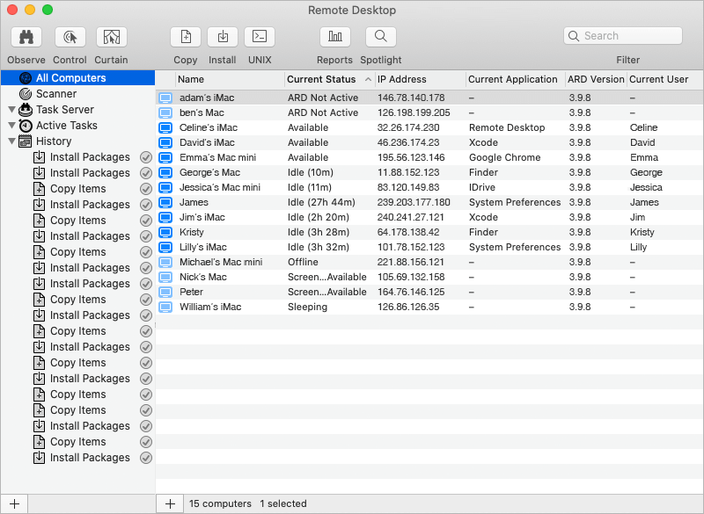Expand the Active Tasks disclosure triangle
This screenshot has width=704, height=514.
coord(11,126)
